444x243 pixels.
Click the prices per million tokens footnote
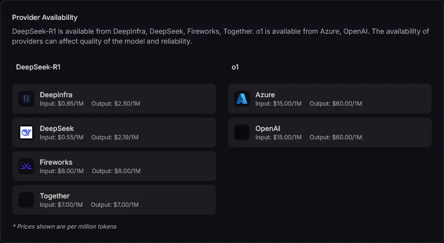[64, 227]
